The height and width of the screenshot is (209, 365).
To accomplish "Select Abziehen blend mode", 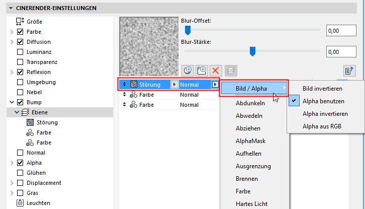I will pyautogui.click(x=248, y=128).
